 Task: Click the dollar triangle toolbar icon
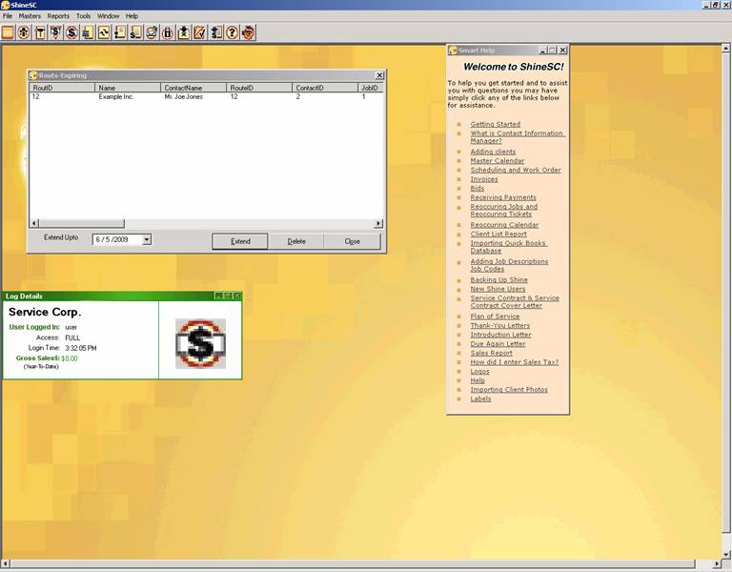point(56,32)
